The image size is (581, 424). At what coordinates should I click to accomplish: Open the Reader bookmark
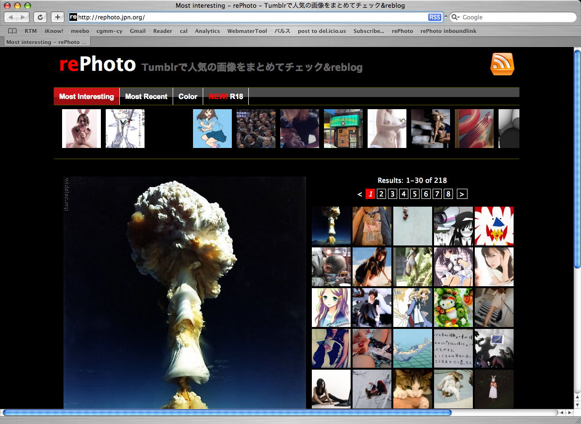click(162, 31)
